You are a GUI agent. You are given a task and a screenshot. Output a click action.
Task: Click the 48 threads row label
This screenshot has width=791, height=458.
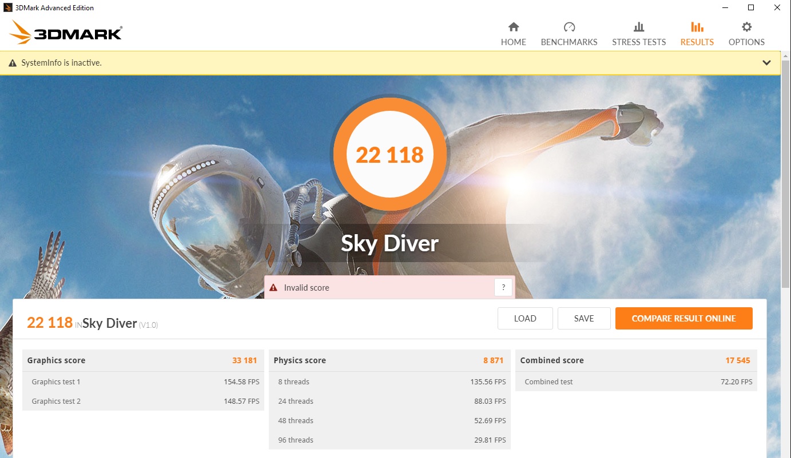(x=296, y=421)
